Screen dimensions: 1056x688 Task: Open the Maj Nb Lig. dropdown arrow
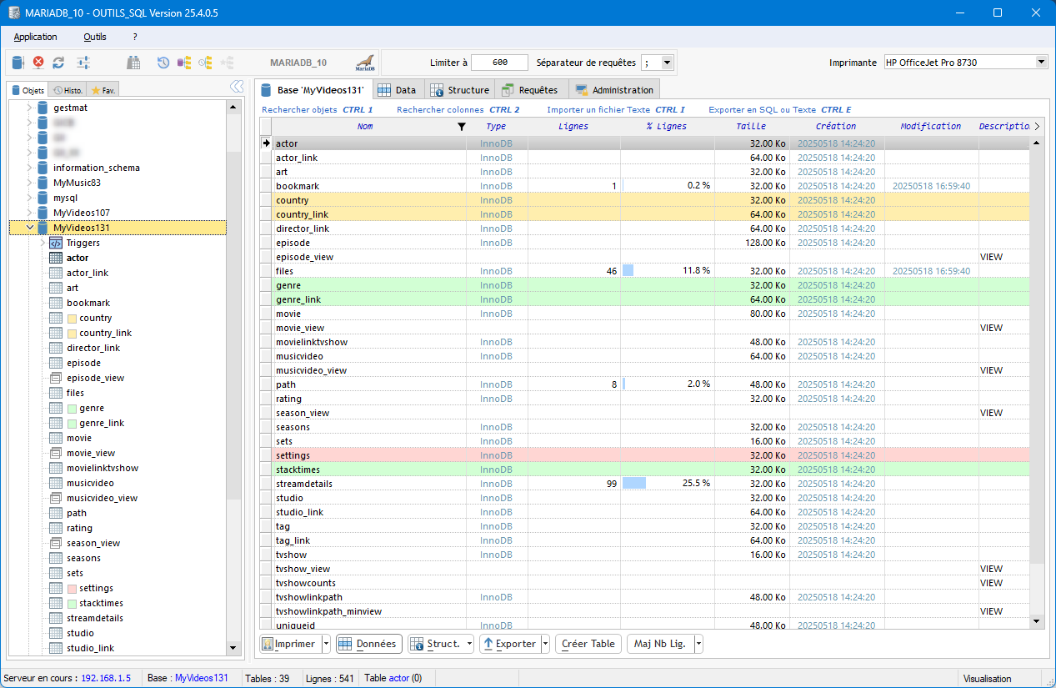[x=698, y=644]
